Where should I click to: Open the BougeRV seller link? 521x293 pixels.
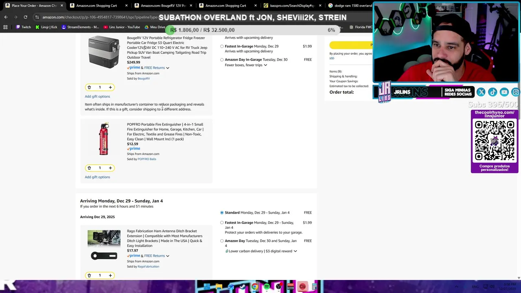tap(144, 79)
